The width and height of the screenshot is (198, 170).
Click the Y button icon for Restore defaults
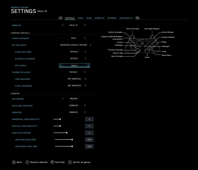pyautogui.click(x=27, y=162)
